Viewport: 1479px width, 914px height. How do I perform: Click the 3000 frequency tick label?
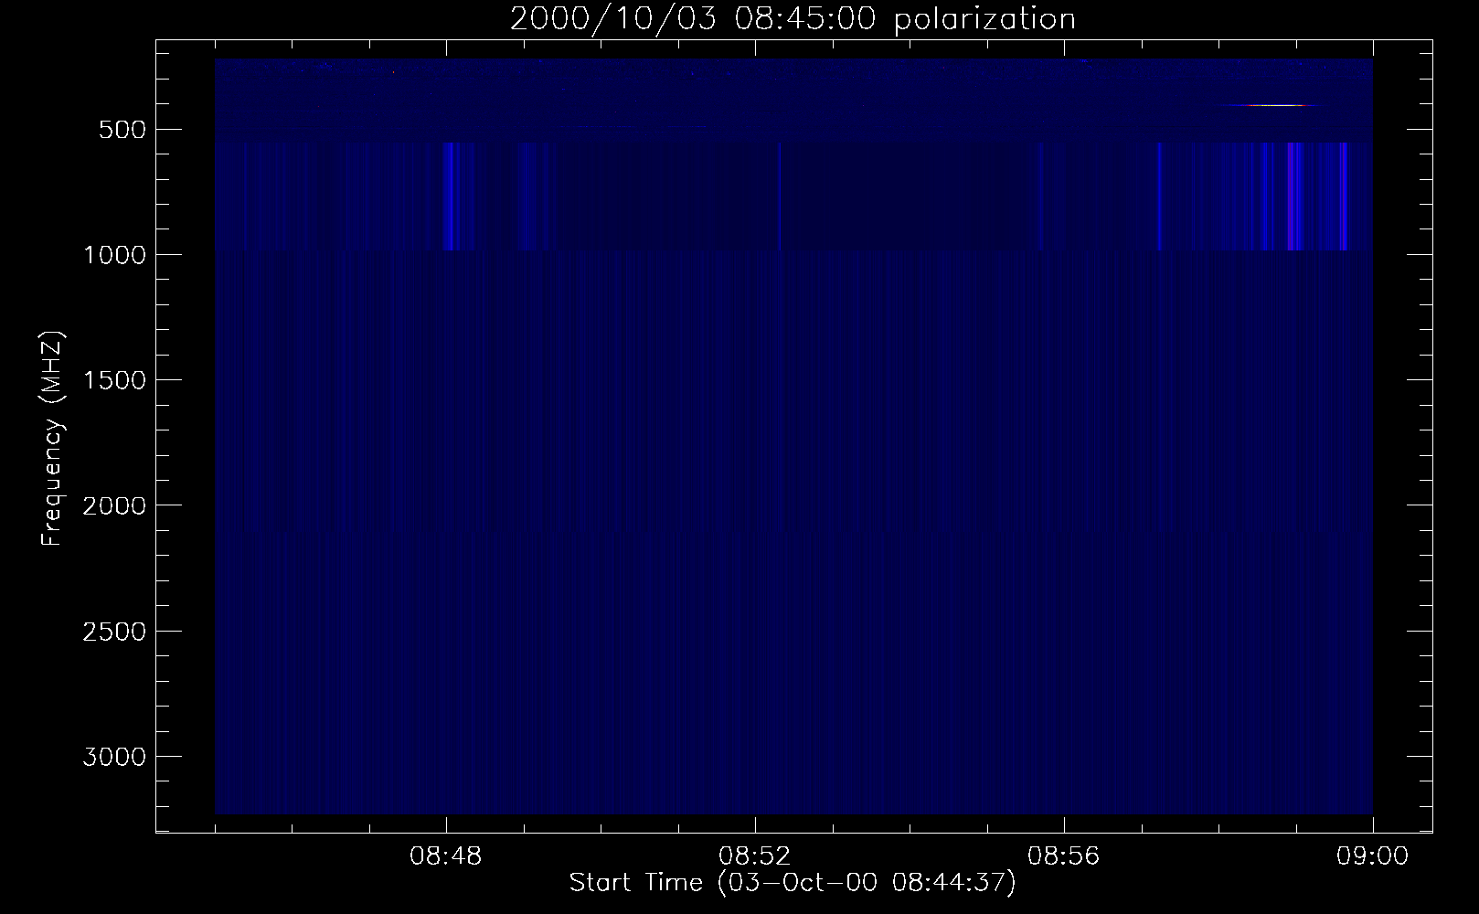coord(114,757)
